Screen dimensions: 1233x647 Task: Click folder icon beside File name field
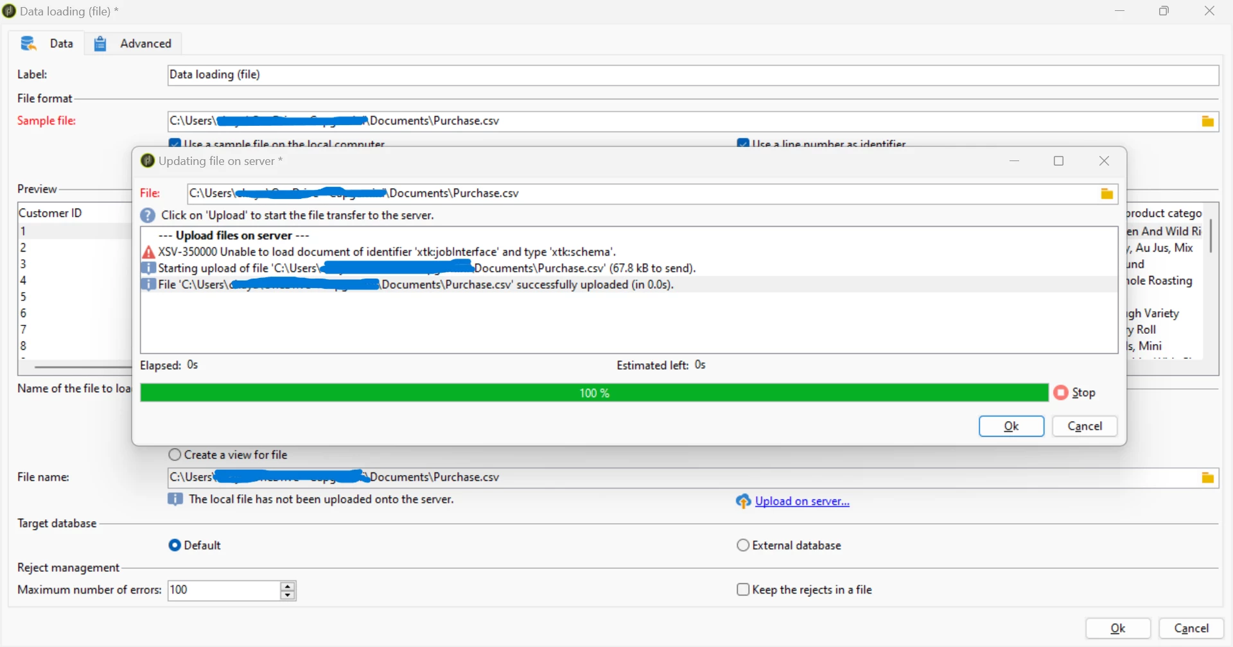[1207, 478]
